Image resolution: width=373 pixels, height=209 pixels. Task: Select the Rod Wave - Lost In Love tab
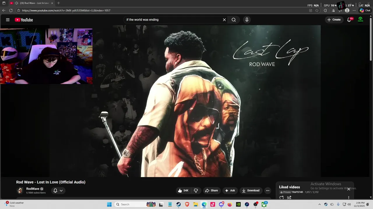pos(32,3)
